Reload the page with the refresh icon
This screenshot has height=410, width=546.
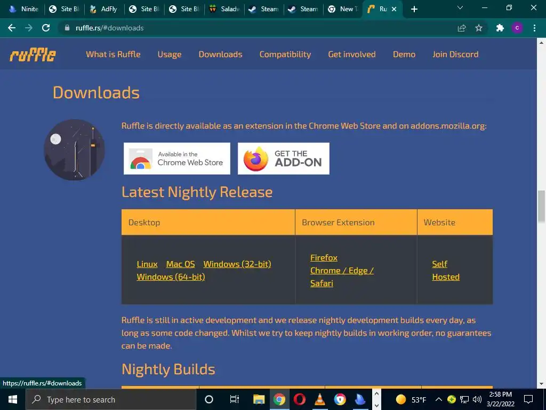pyautogui.click(x=46, y=28)
